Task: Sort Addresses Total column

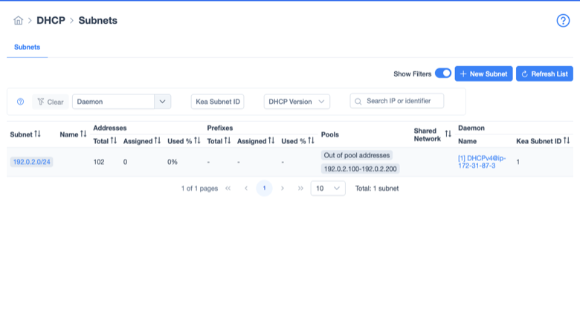Action: click(x=114, y=140)
